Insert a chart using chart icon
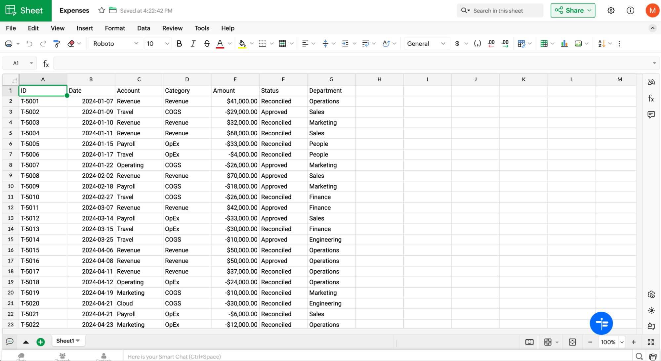The width and height of the screenshot is (661, 361). pos(564,44)
